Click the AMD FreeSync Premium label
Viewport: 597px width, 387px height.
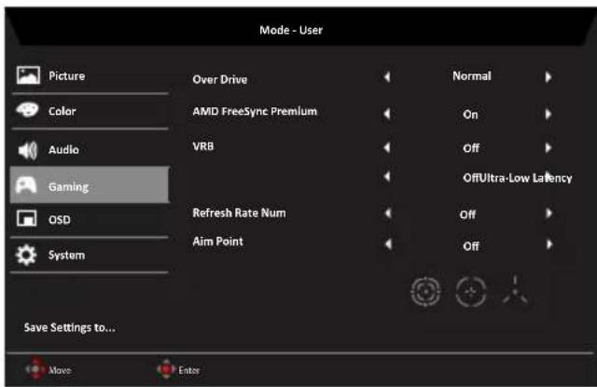pos(255,111)
